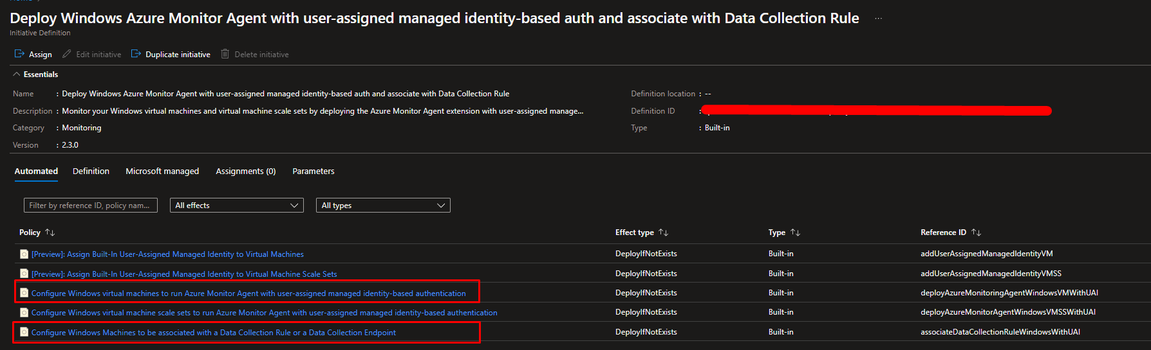The image size is (1151, 350).
Task: Switch to the Microsoft managed tab
Action: [x=162, y=171]
